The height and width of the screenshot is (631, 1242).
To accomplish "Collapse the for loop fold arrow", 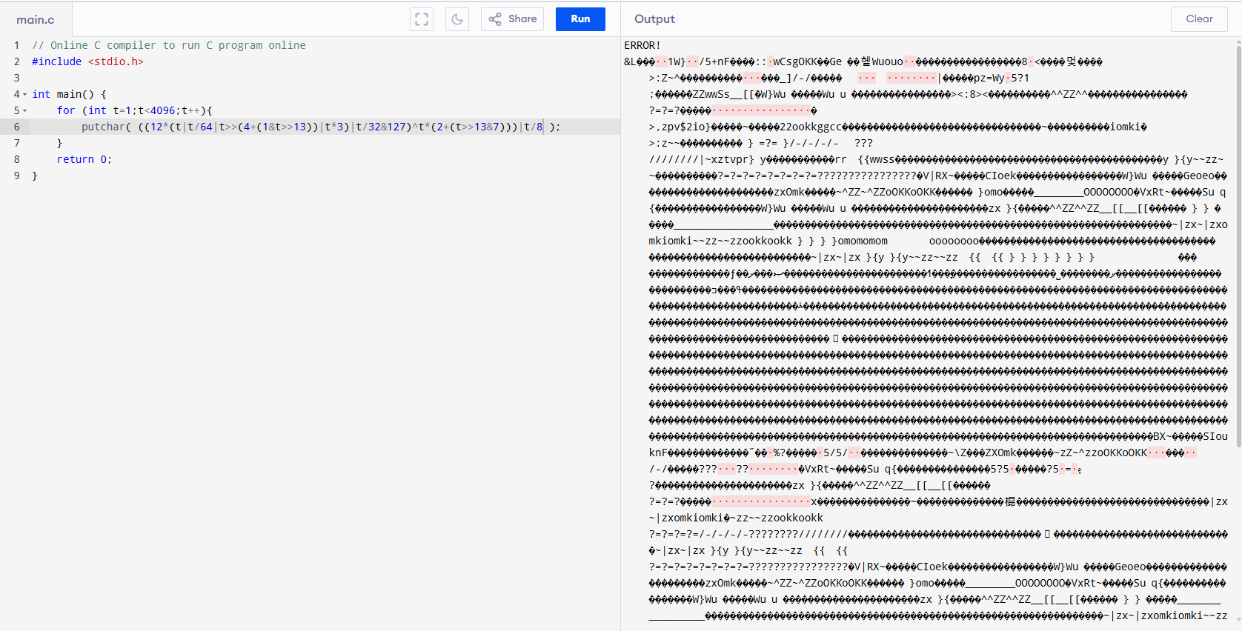I will click(25, 111).
